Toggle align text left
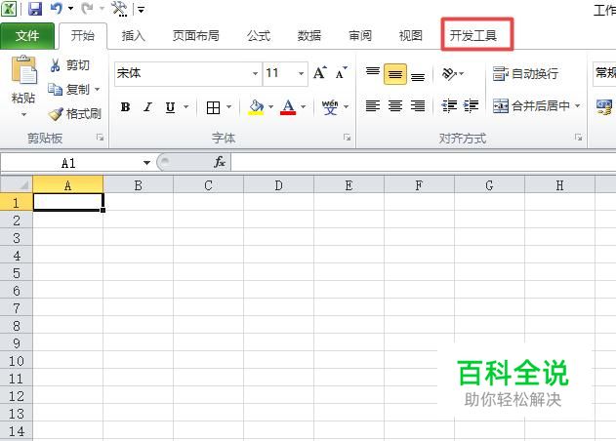 click(x=373, y=106)
